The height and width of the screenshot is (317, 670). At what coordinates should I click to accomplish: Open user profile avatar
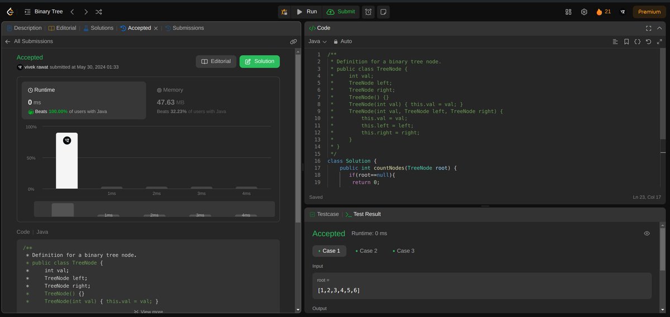[x=623, y=11]
